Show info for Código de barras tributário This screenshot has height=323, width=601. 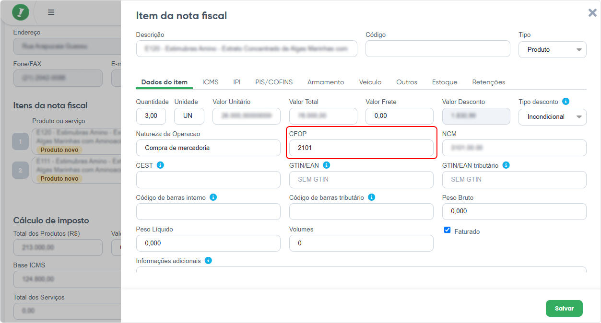point(371,197)
